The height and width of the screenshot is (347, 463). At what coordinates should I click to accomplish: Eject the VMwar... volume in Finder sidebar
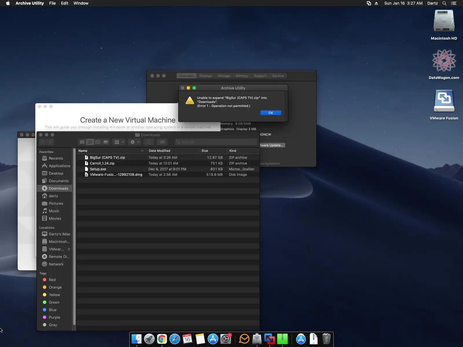[x=69, y=249]
